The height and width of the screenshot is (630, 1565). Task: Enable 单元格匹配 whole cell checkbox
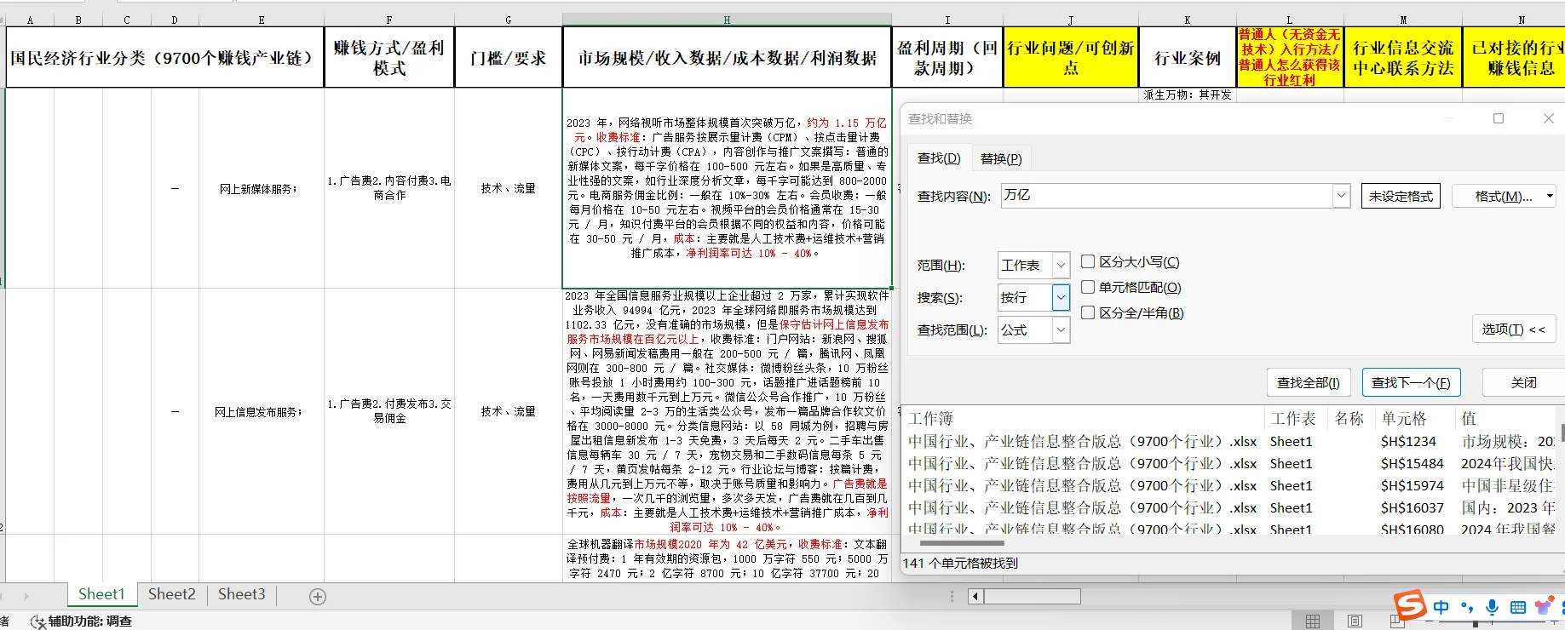(x=1088, y=287)
